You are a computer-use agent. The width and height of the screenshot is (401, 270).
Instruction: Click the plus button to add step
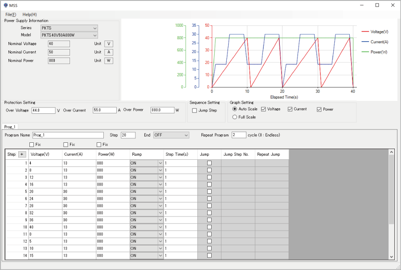coord(22,154)
